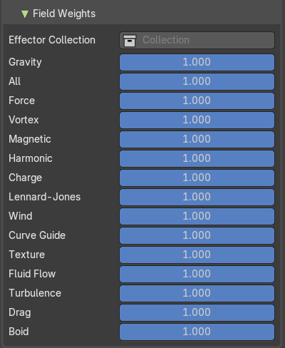Adjust the Turbulence weight slider
The width and height of the screenshot is (285, 348).
197,293
